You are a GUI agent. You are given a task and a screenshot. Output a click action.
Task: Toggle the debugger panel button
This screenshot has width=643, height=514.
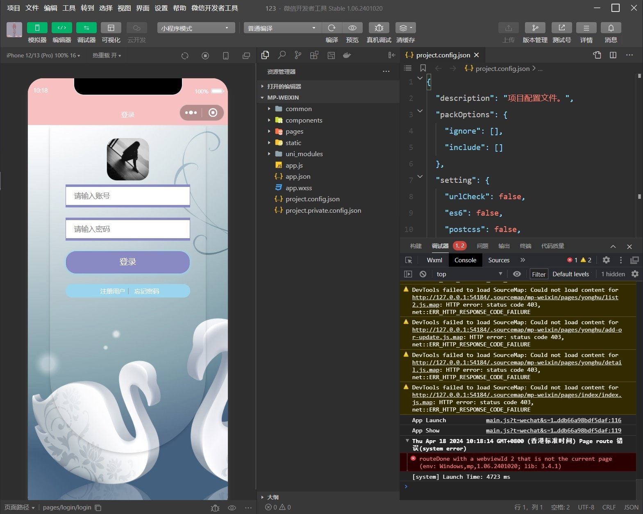click(86, 28)
